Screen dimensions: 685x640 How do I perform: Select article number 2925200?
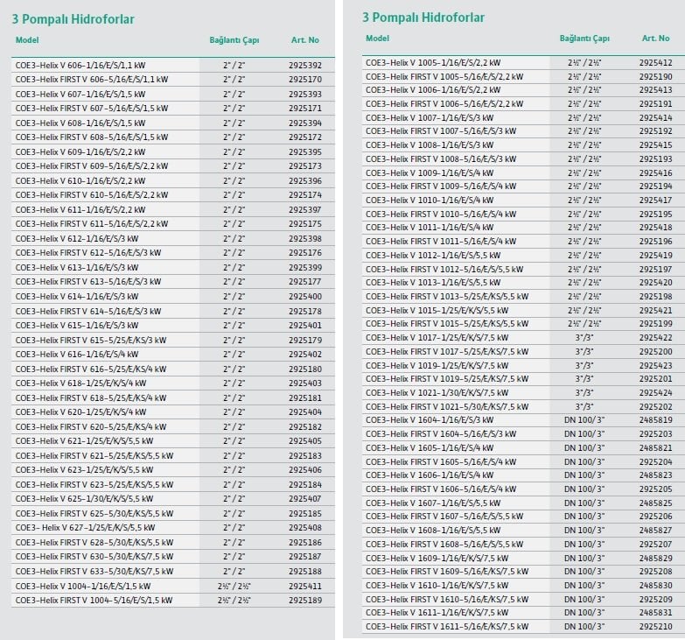[x=656, y=351]
